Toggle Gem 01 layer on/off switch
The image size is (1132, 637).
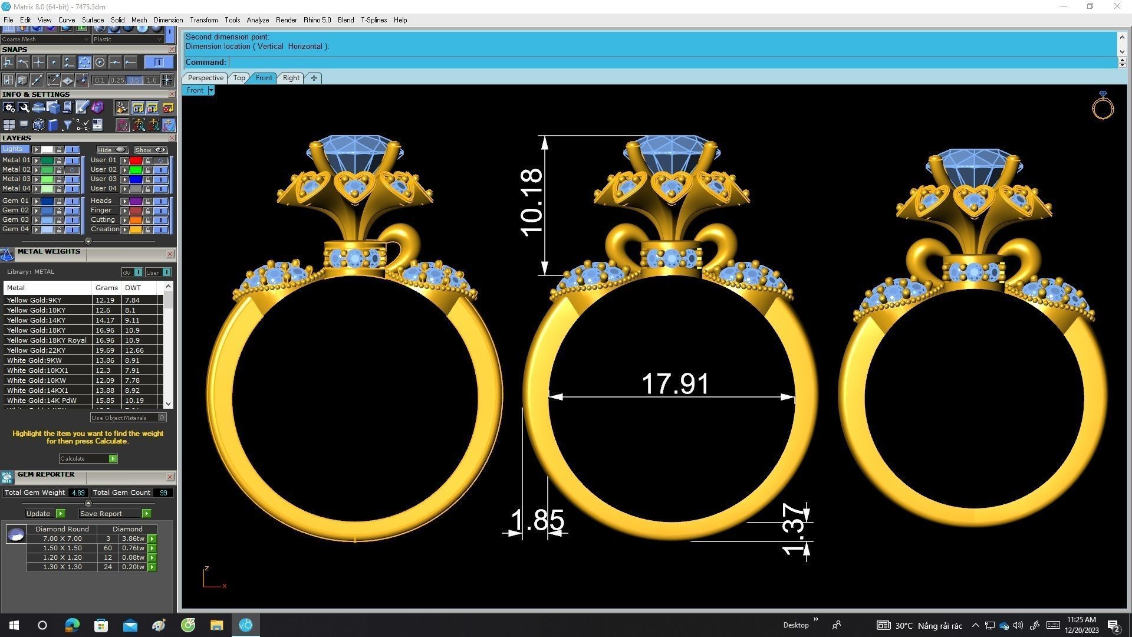(x=72, y=201)
